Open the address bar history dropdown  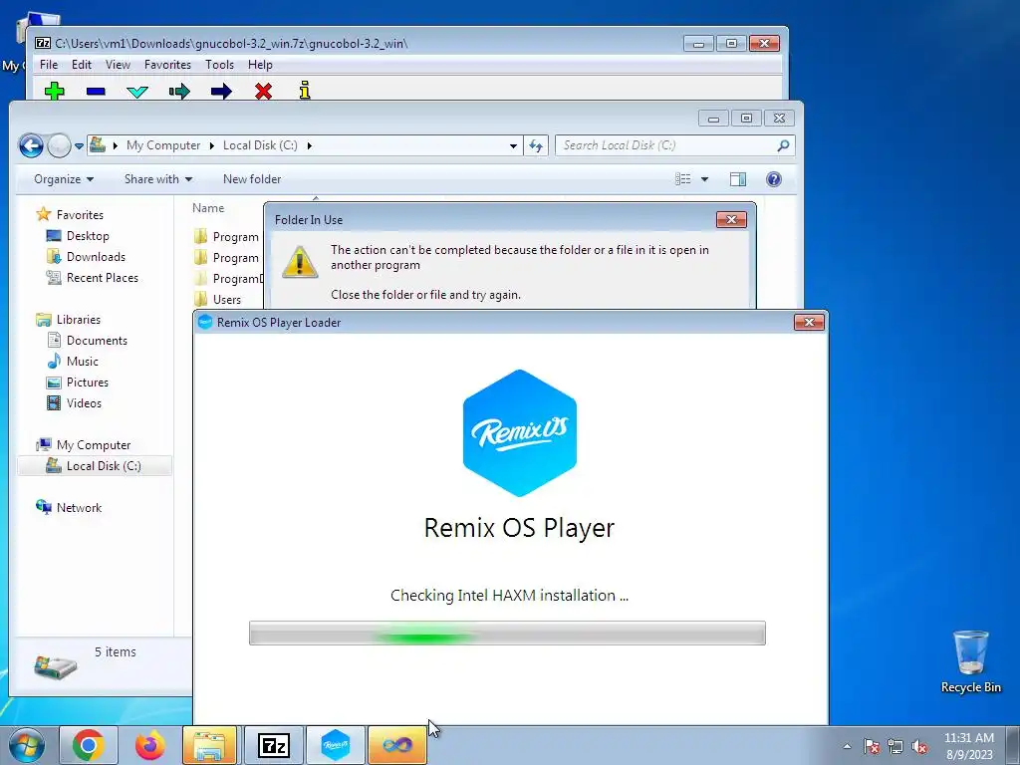point(513,145)
